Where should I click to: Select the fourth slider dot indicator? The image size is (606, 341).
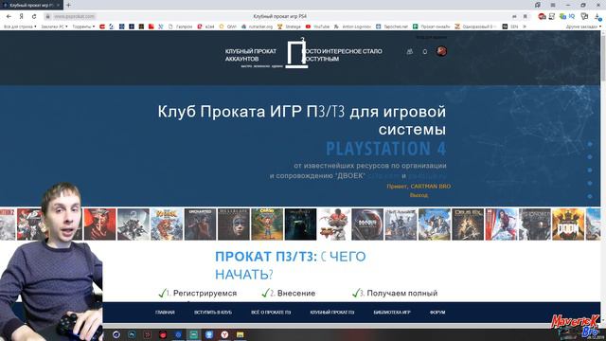[590, 183]
